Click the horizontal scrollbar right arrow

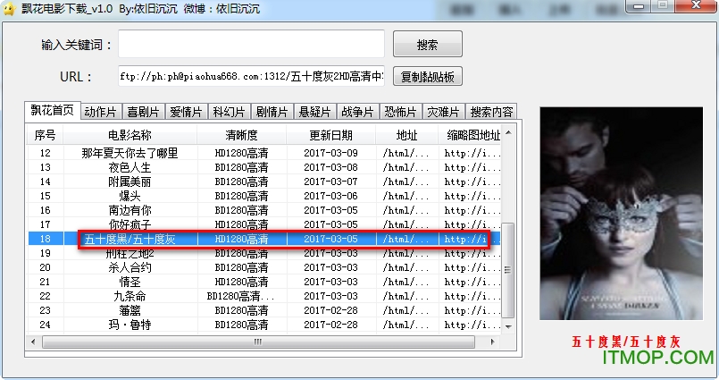[492, 342]
